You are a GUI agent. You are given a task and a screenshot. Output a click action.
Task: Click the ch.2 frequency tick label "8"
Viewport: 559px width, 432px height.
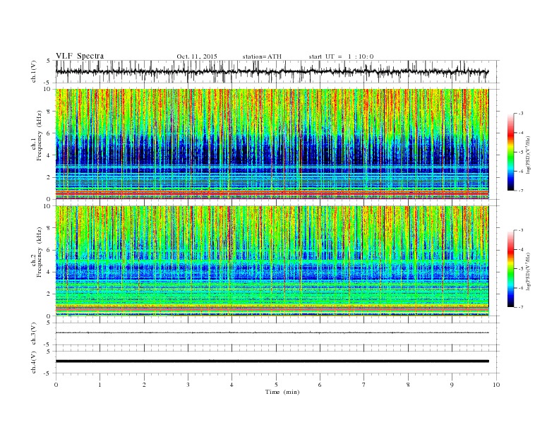[49, 228]
